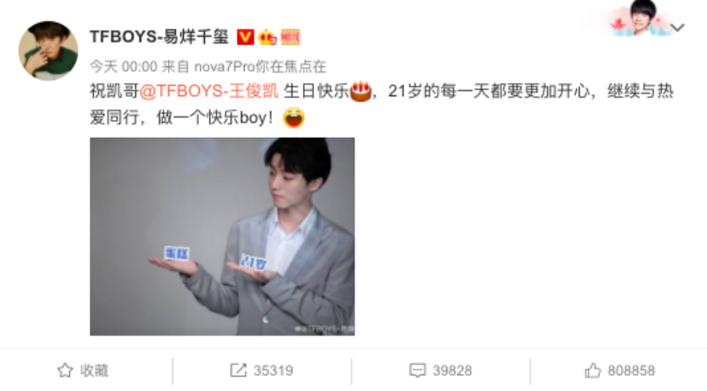
Task: Click the laughing face emoji
Action: [293, 117]
